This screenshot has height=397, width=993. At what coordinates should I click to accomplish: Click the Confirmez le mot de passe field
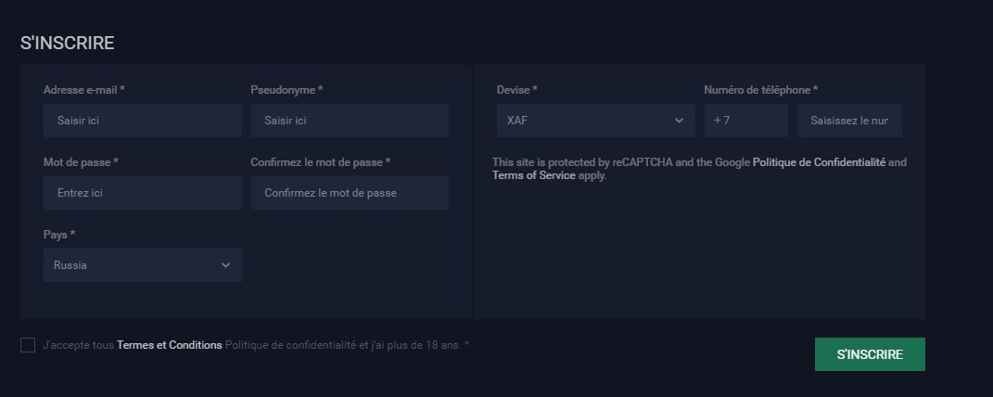350,193
